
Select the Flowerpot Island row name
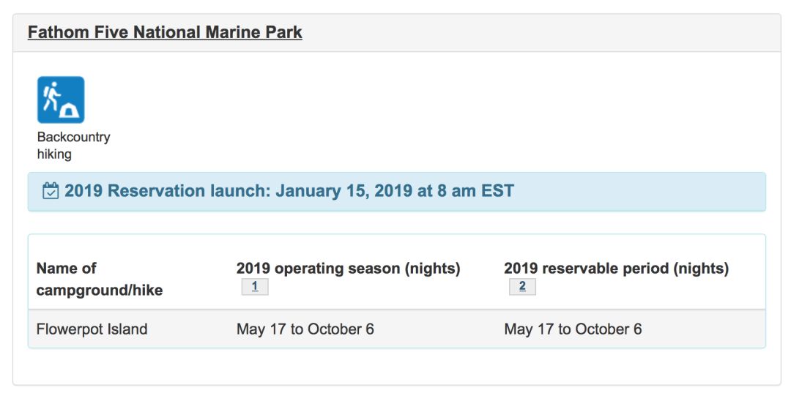pyautogui.click(x=92, y=329)
